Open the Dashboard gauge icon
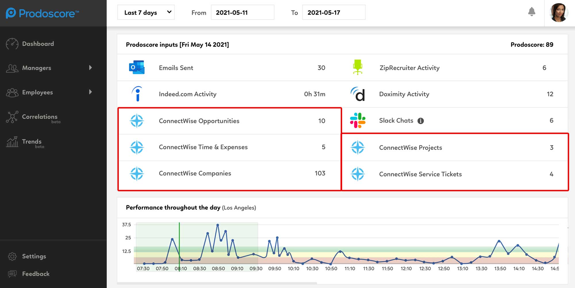 tap(12, 44)
